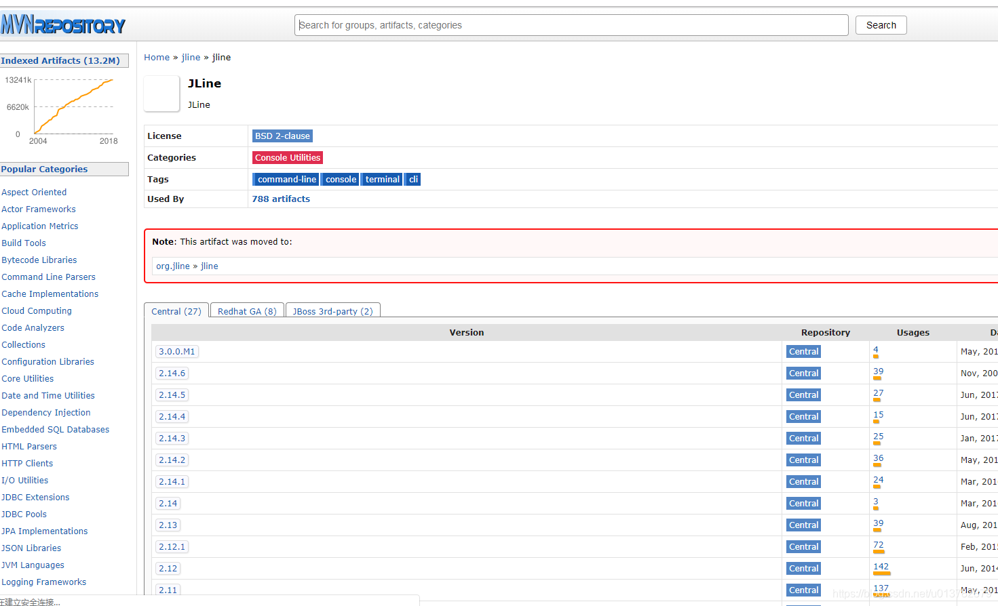Open version 2.14.6
This screenshot has height=606, width=998.
click(172, 373)
